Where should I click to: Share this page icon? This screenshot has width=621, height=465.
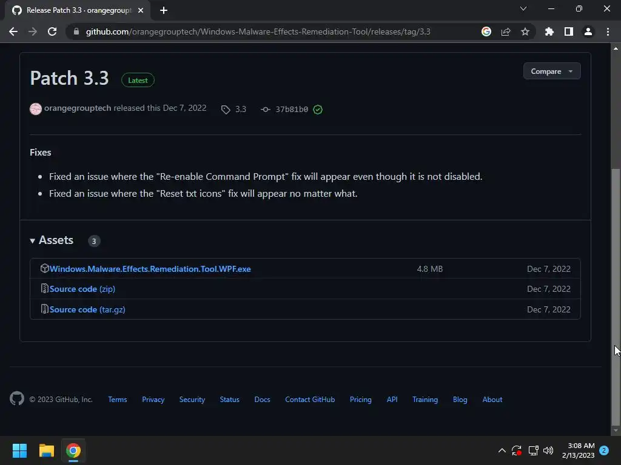[506, 31]
